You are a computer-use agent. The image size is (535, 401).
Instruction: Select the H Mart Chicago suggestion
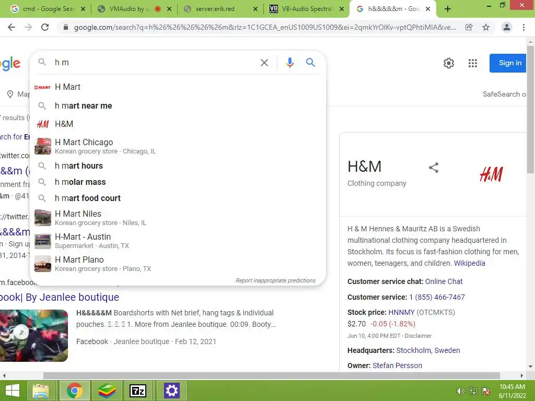tap(178, 146)
